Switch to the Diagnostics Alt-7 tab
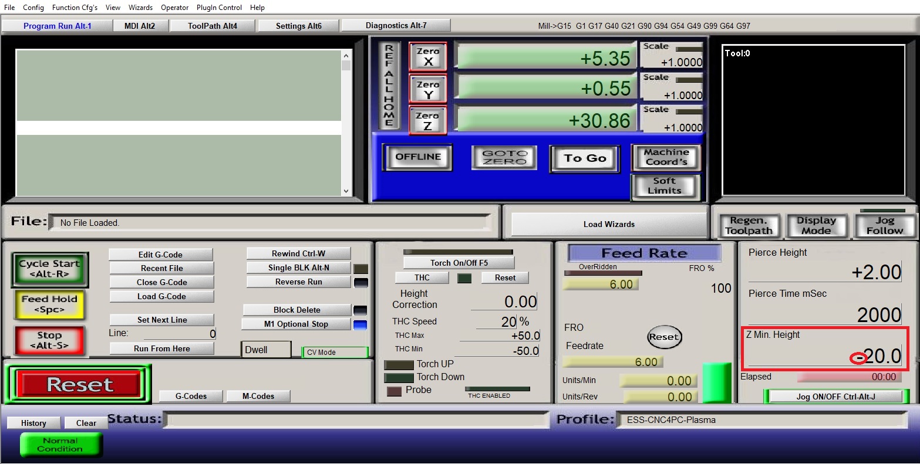920x464 pixels. click(x=395, y=25)
